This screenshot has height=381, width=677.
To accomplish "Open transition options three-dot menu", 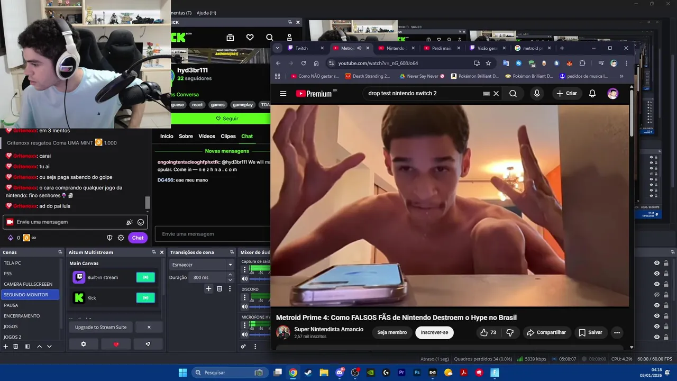I will click(230, 288).
